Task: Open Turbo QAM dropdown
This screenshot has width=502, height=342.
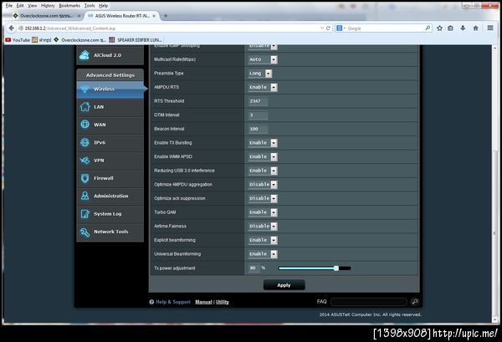Action: tap(263, 212)
